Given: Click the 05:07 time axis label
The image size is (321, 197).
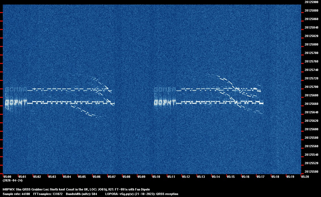Looking at the screenshot, I should tap(111, 177).
